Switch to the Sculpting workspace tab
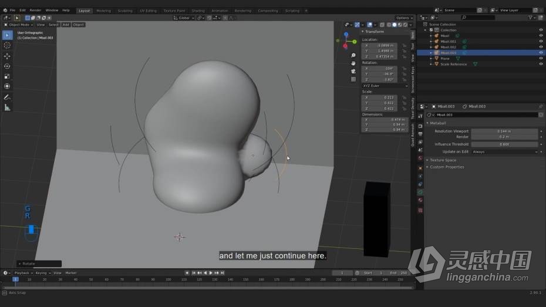This screenshot has width=546, height=307. (x=125, y=11)
